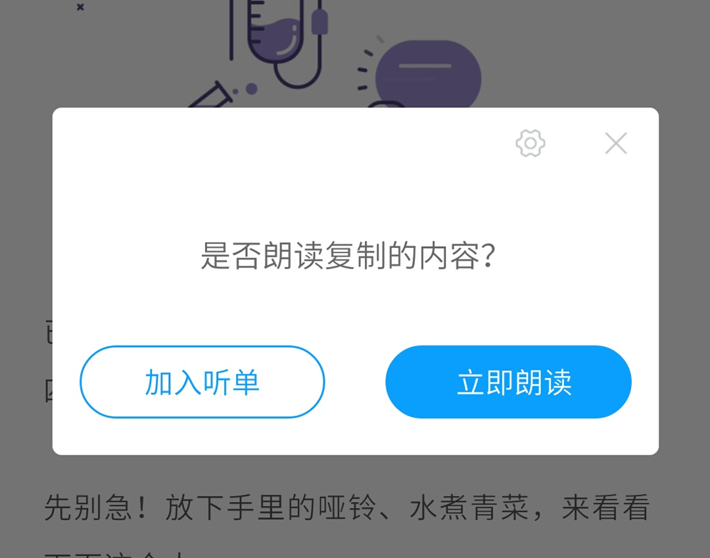The width and height of the screenshot is (710, 558).
Task: Open read-aloud settings via the gear icon
Action: point(531,143)
